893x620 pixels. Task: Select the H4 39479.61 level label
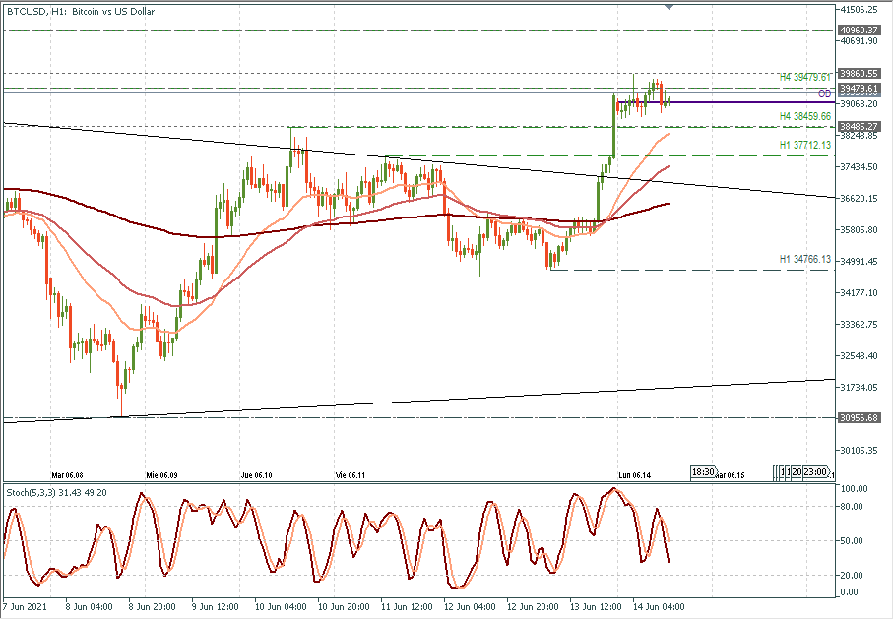point(804,77)
